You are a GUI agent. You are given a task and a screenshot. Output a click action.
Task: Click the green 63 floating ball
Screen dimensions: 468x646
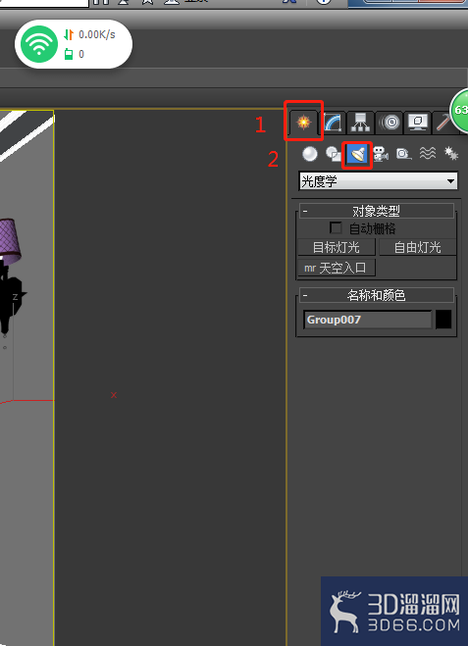[x=459, y=111]
